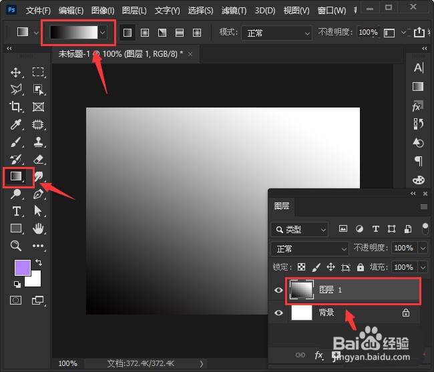Select the Move tool
The width and height of the screenshot is (434, 372).
click(16, 72)
